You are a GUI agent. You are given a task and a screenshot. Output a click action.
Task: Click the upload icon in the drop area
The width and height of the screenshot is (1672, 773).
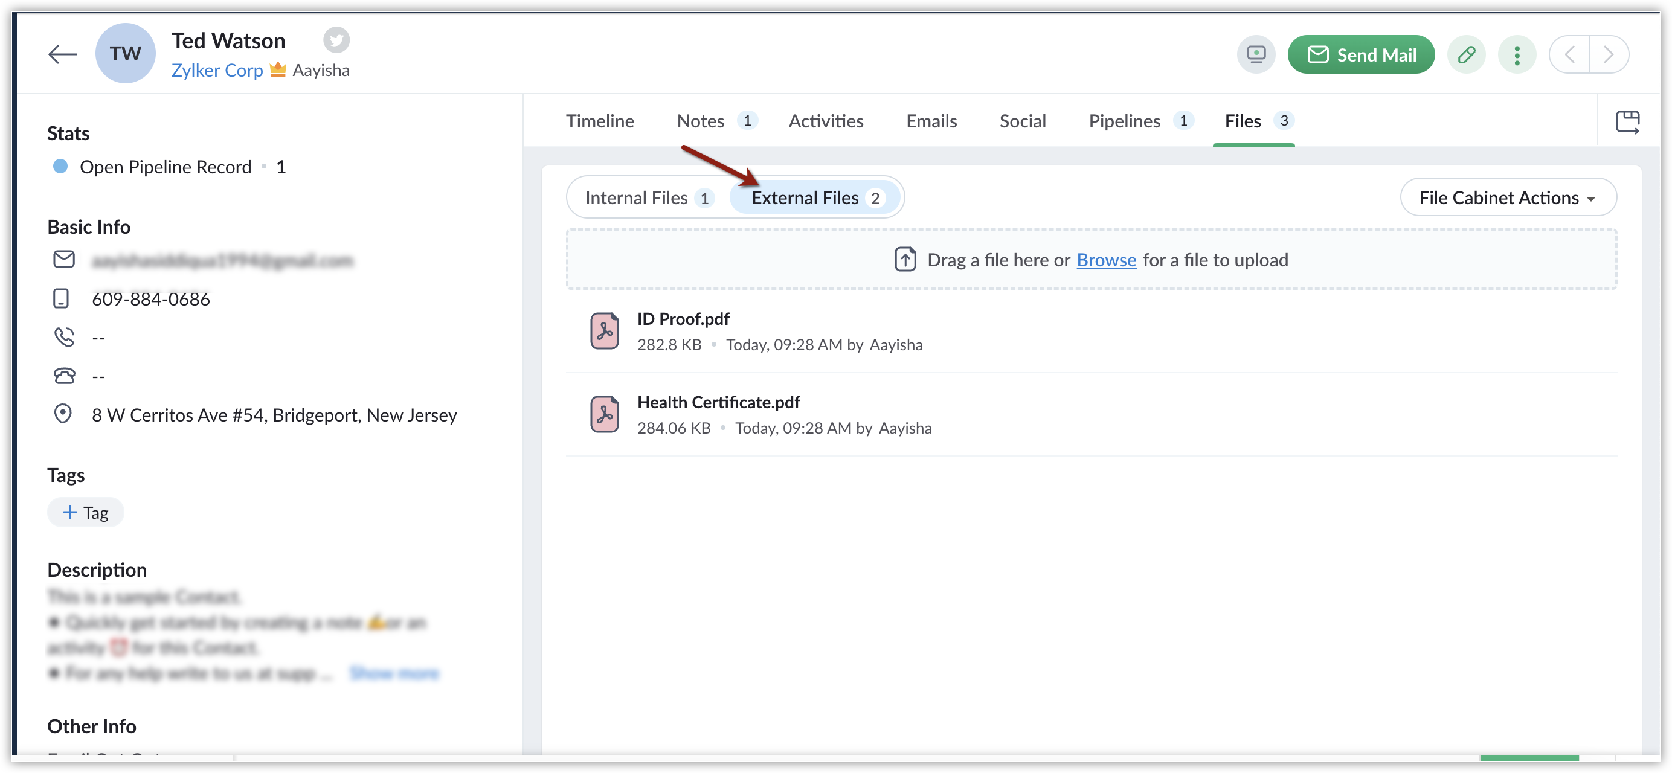905,259
